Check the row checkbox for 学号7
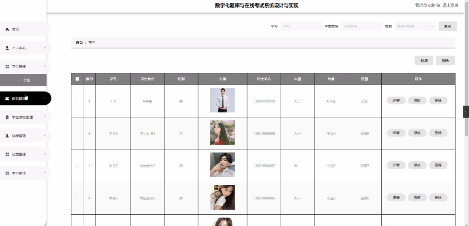This screenshot has width=469, height=226. pyautogui.click(x=77, y=166)
